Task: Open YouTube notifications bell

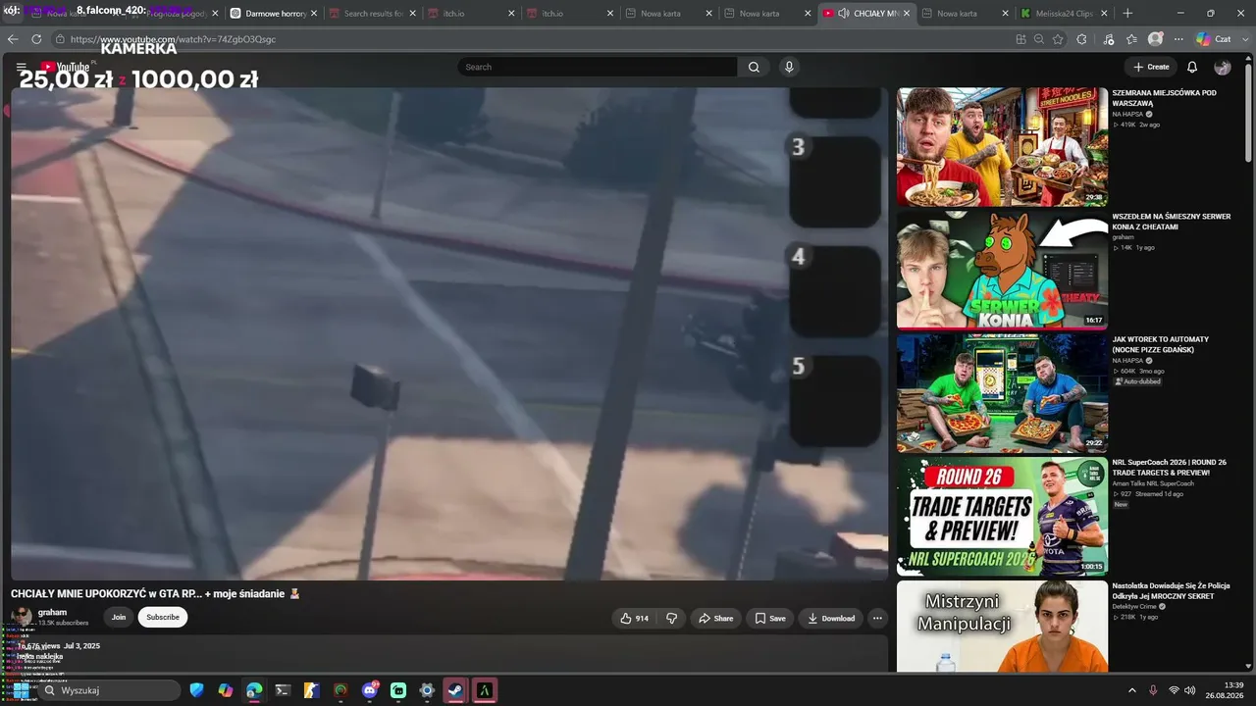Action: click(1192, 67)
